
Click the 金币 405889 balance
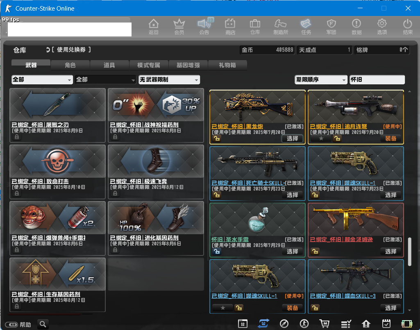pos(267,50)
